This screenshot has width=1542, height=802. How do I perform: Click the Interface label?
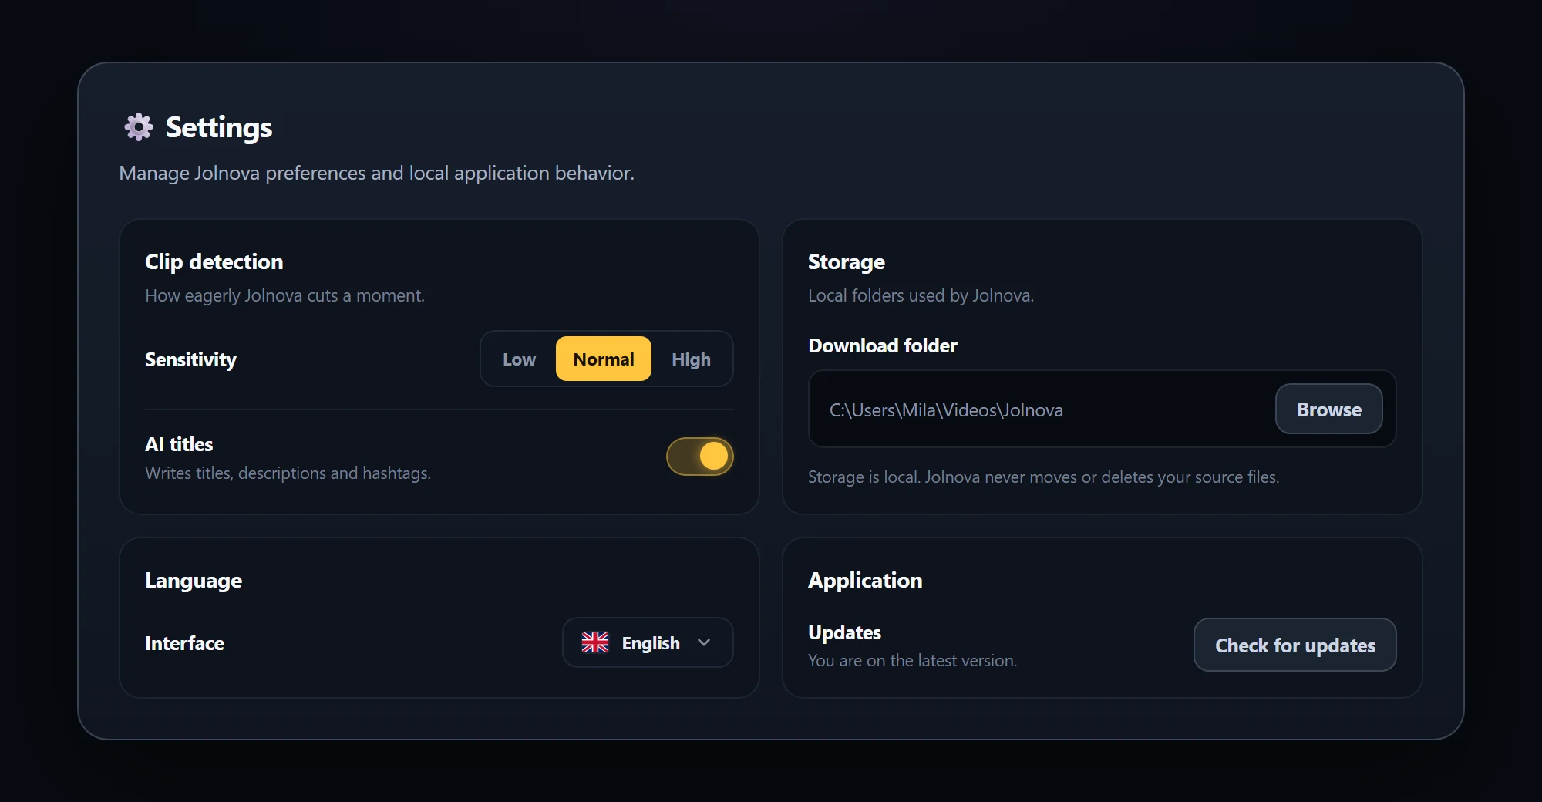click(x=184, y=643)
